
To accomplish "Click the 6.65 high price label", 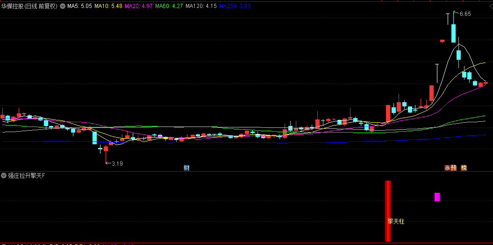I will tap(465, 14).
